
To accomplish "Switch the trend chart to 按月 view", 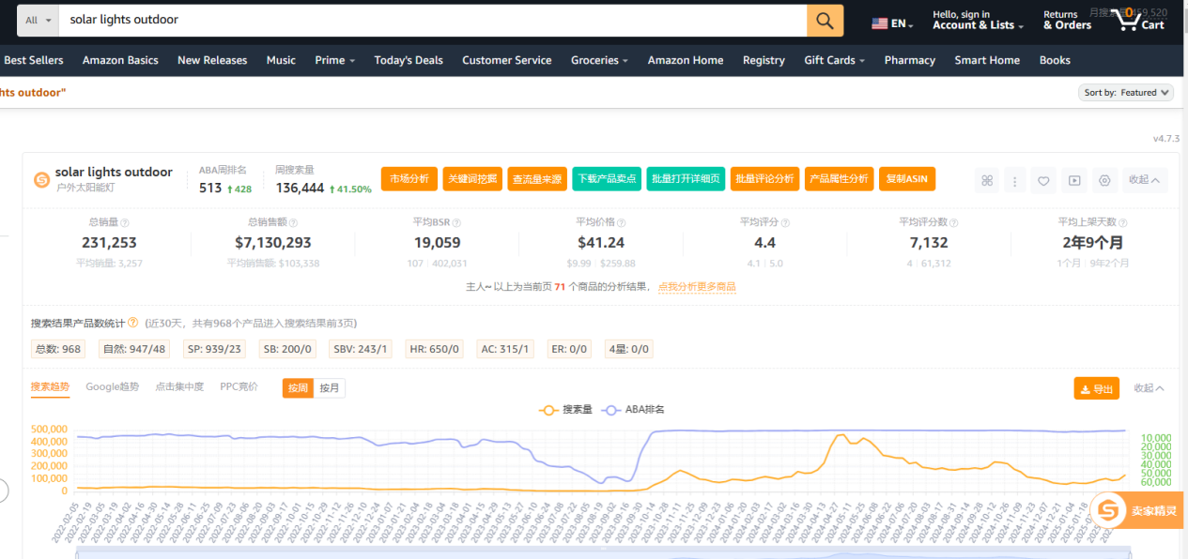I will point(328,386).
